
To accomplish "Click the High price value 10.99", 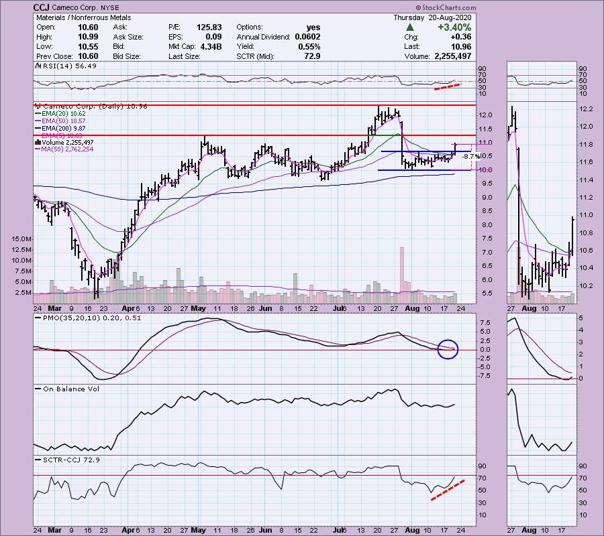I will click(88, 37).
